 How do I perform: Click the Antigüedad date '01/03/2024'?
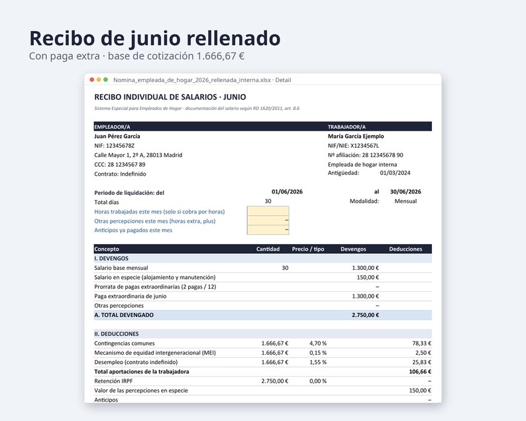[395, 173]
